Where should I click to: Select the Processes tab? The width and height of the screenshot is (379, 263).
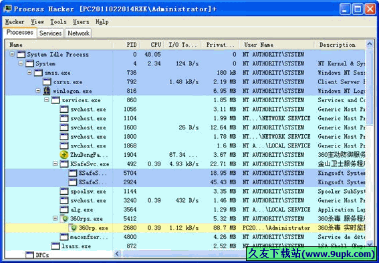tap(20, 32)
